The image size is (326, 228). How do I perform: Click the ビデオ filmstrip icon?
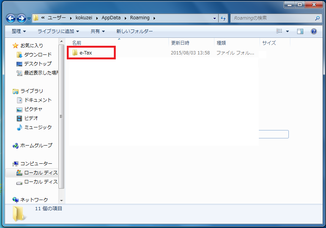click(x=19, y=118)
